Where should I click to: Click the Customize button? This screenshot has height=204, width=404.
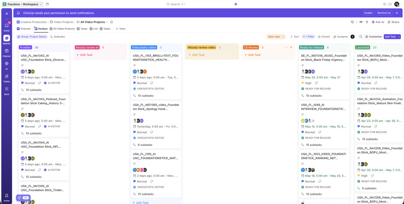tap(373, 37)
